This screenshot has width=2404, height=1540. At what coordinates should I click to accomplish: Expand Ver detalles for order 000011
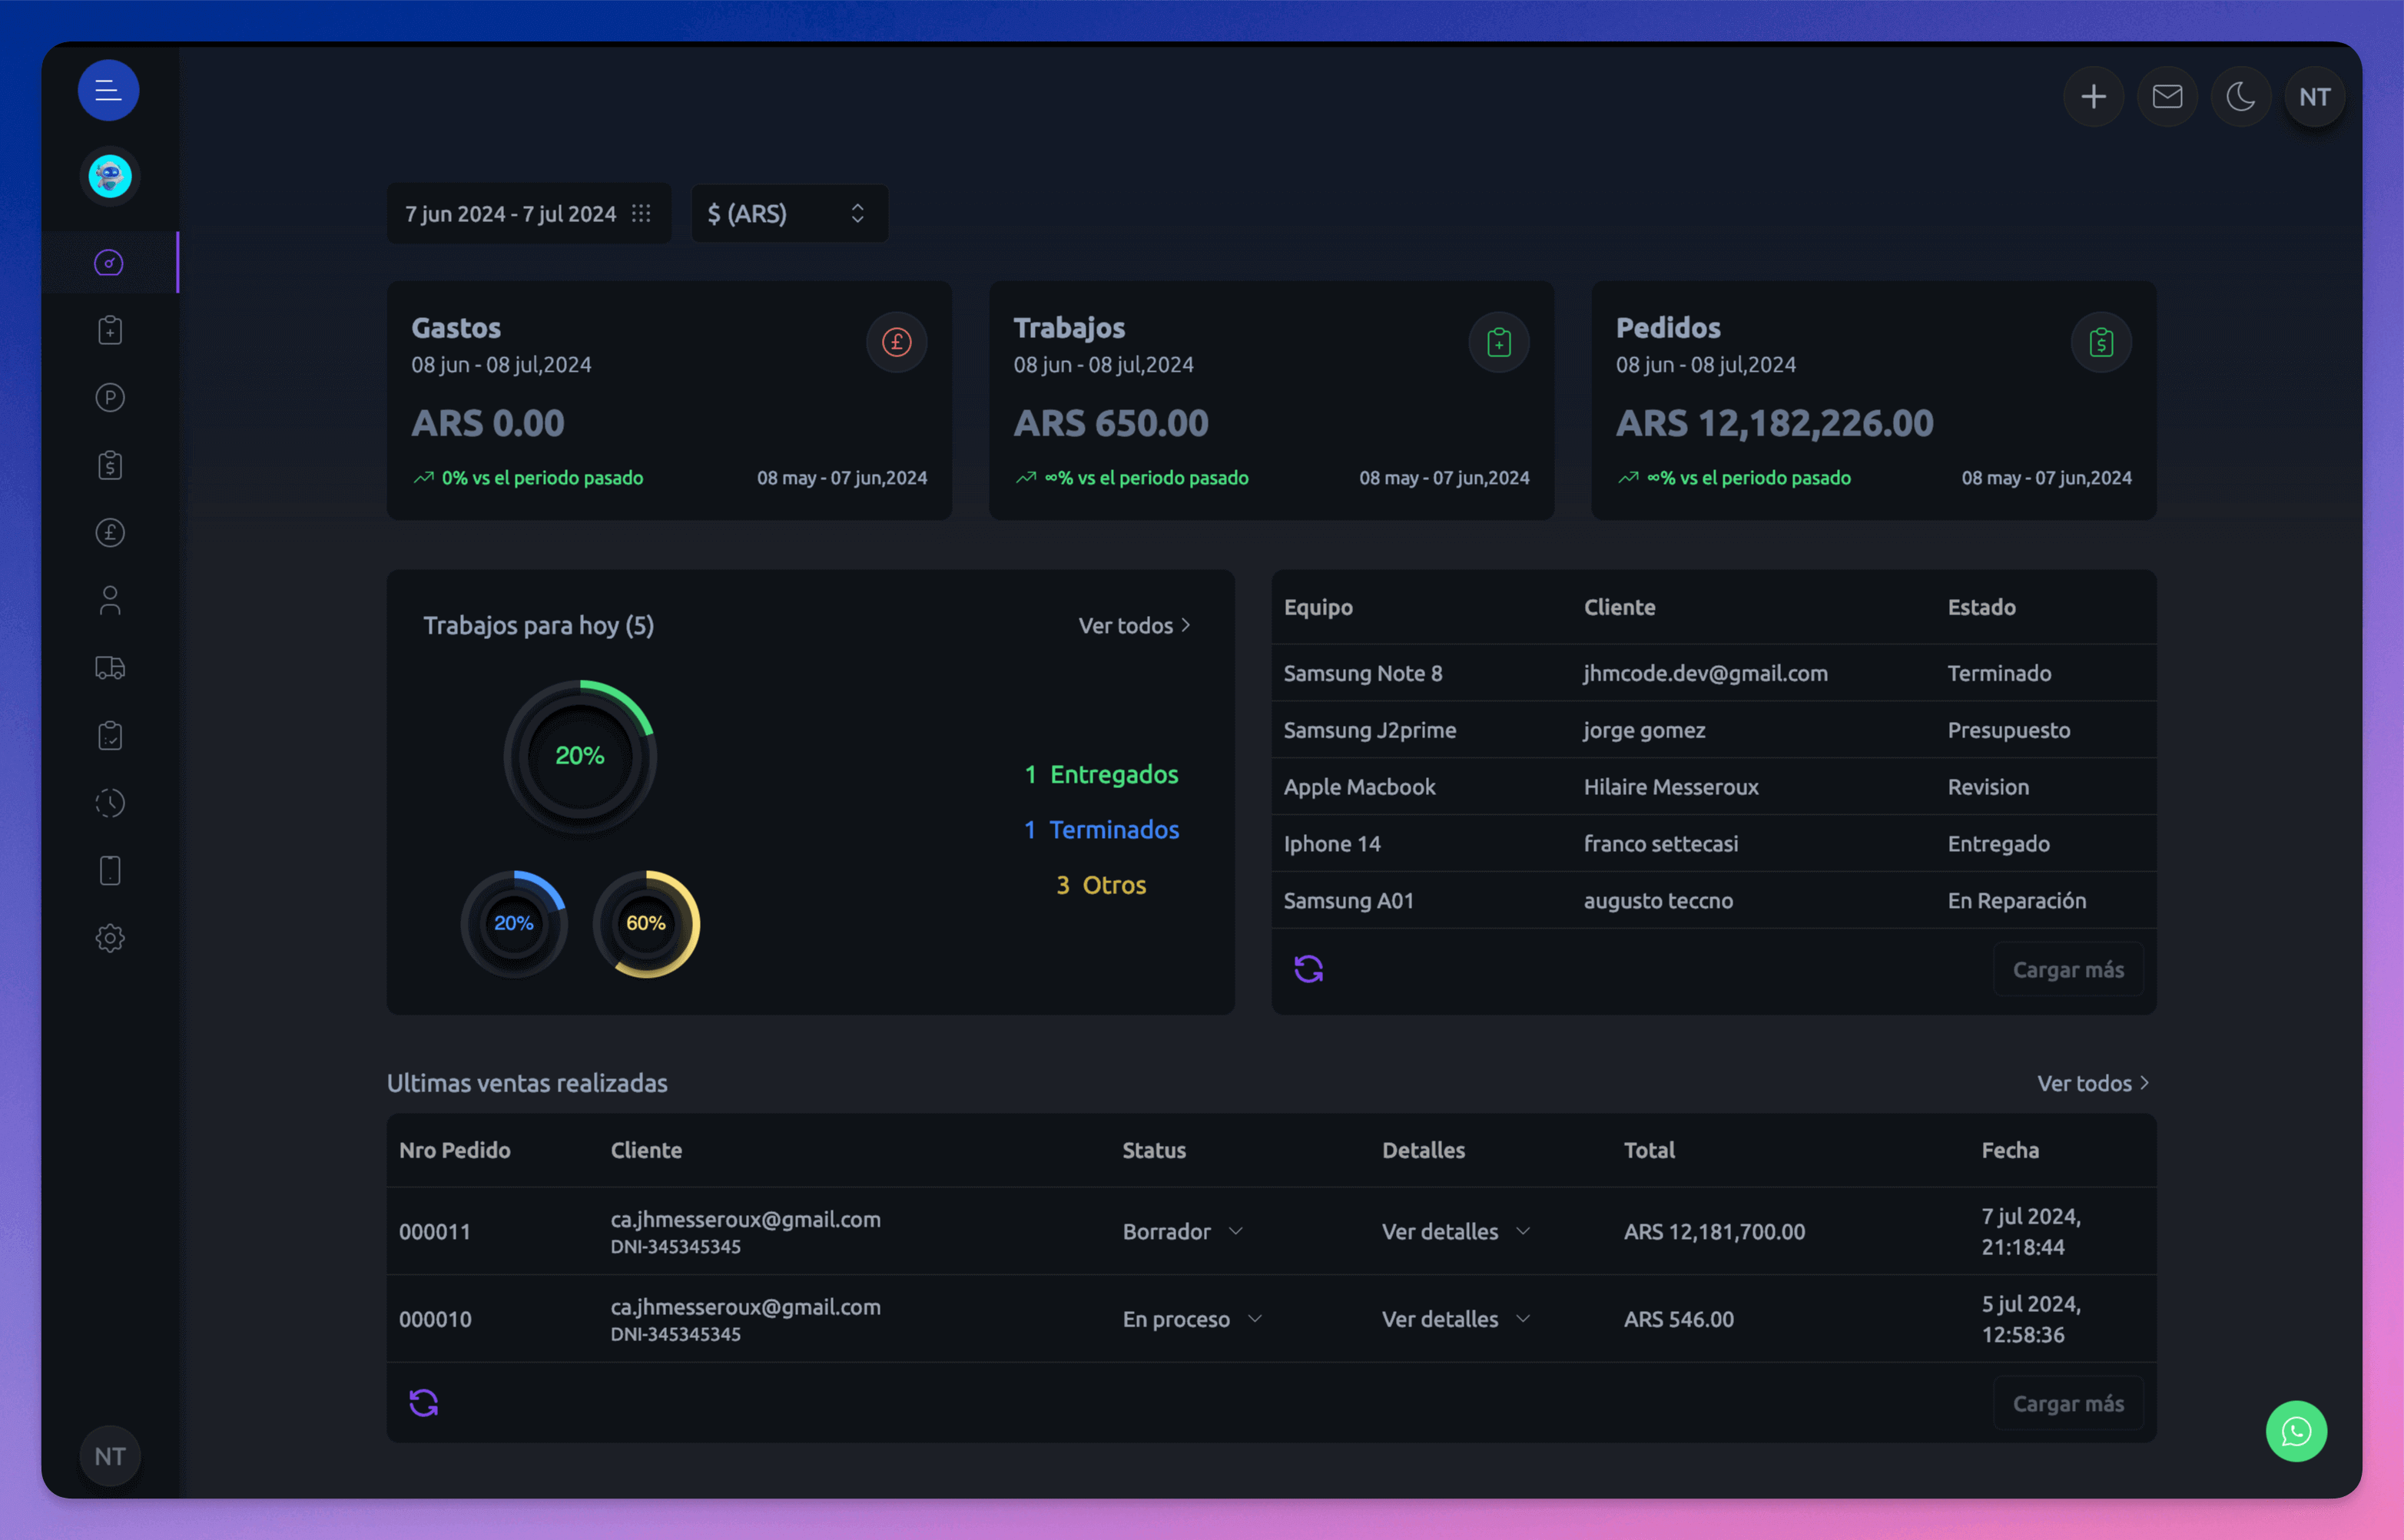tap(1456, 1231)
